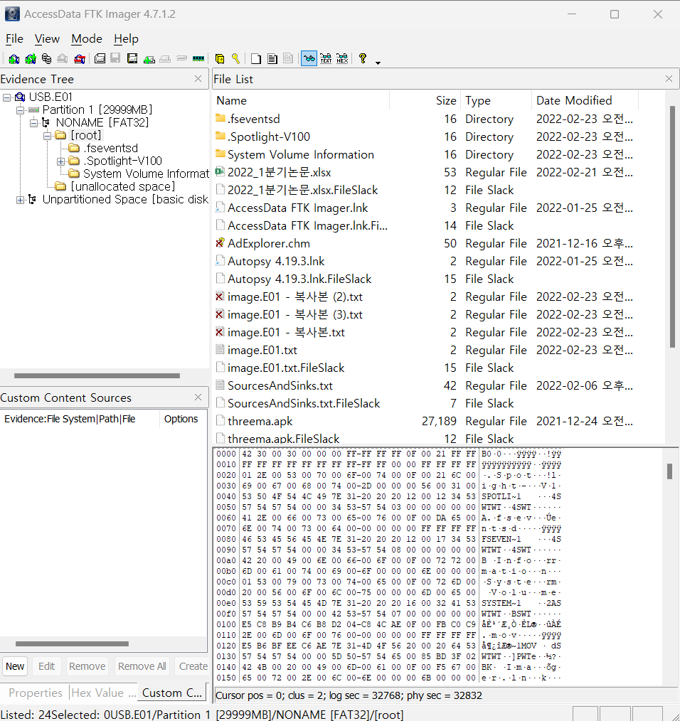The width and height of the screenshot is (680, 721).
Task: Click the deleted-file icon of image.E01 - 복사본 (3).txt
Action: tap(220, 314)
